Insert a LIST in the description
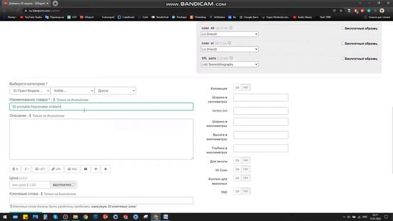Screen dimensions: 393x221 tap(40, 169)
